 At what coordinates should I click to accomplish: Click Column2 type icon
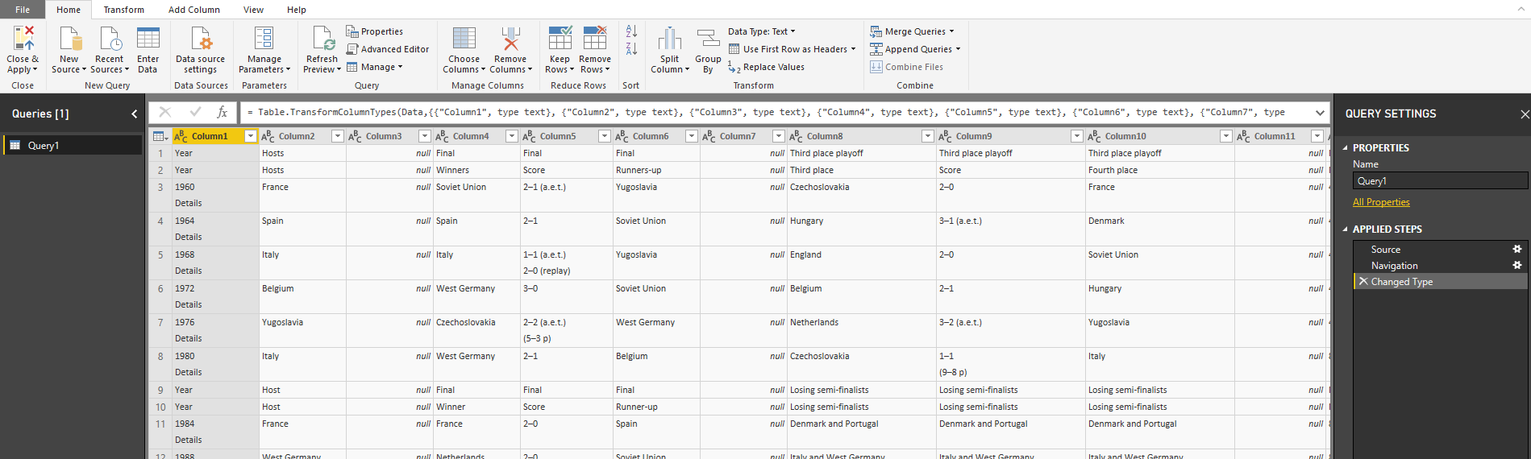coord(268,136)
